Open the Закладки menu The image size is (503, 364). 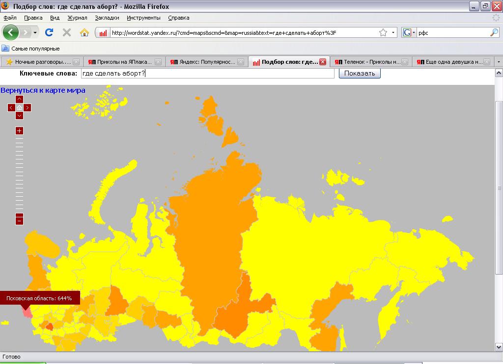coord(107,18)
